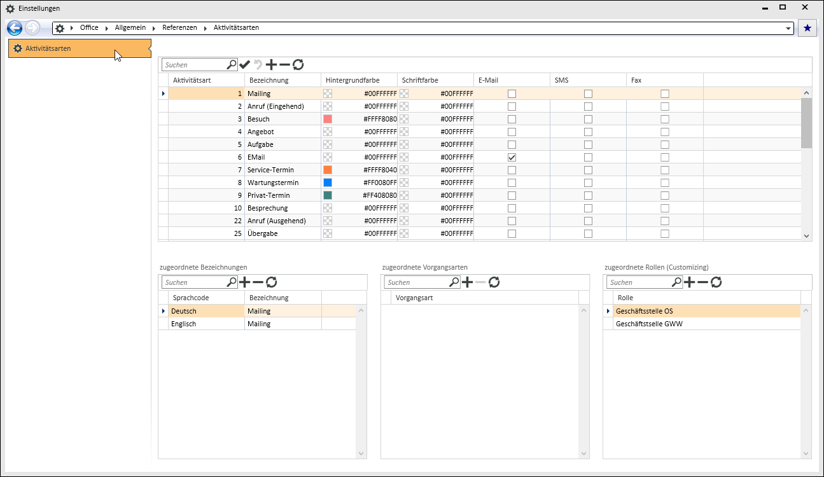824x477 pixels.
Task: Click the blue back navigation arrow
Action: pos(15,28)
